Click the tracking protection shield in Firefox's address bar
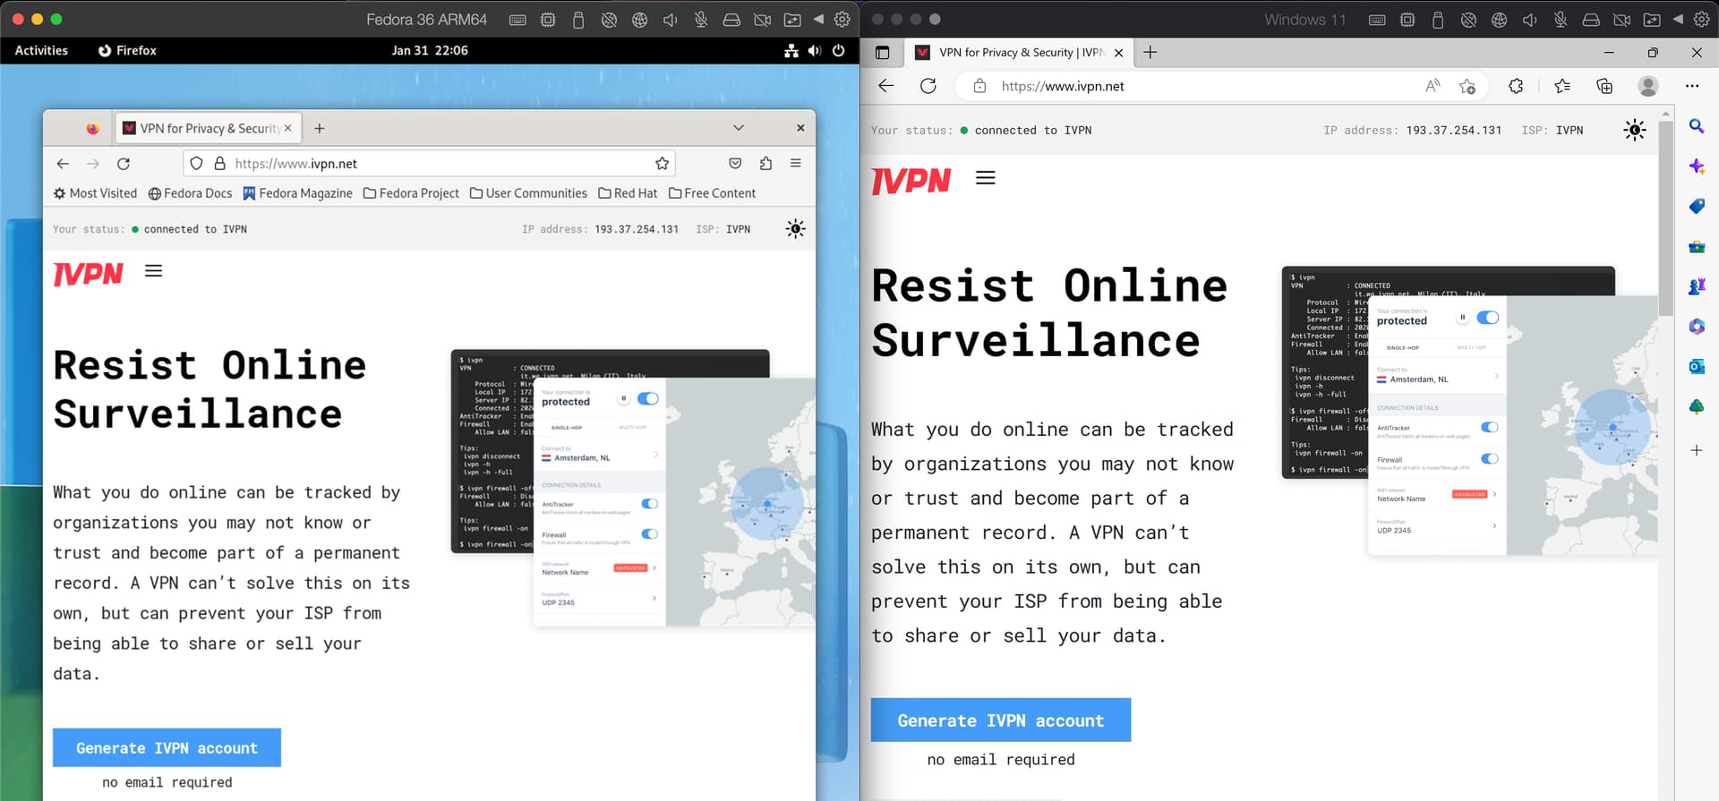The height and width of the screenshot is (801, 1719). [x=196, y=164]
